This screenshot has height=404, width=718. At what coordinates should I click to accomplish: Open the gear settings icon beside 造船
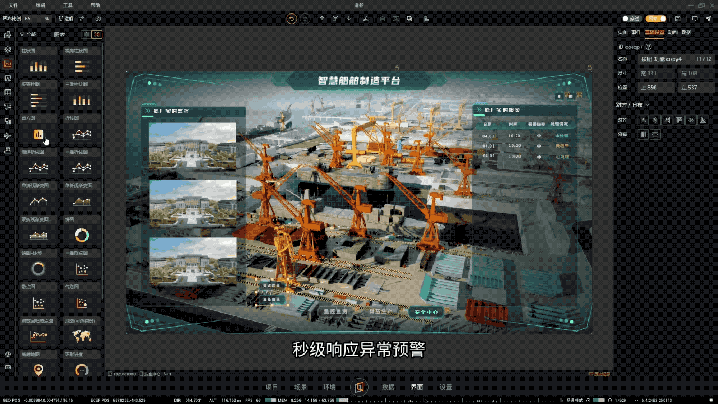coord(98,19)
